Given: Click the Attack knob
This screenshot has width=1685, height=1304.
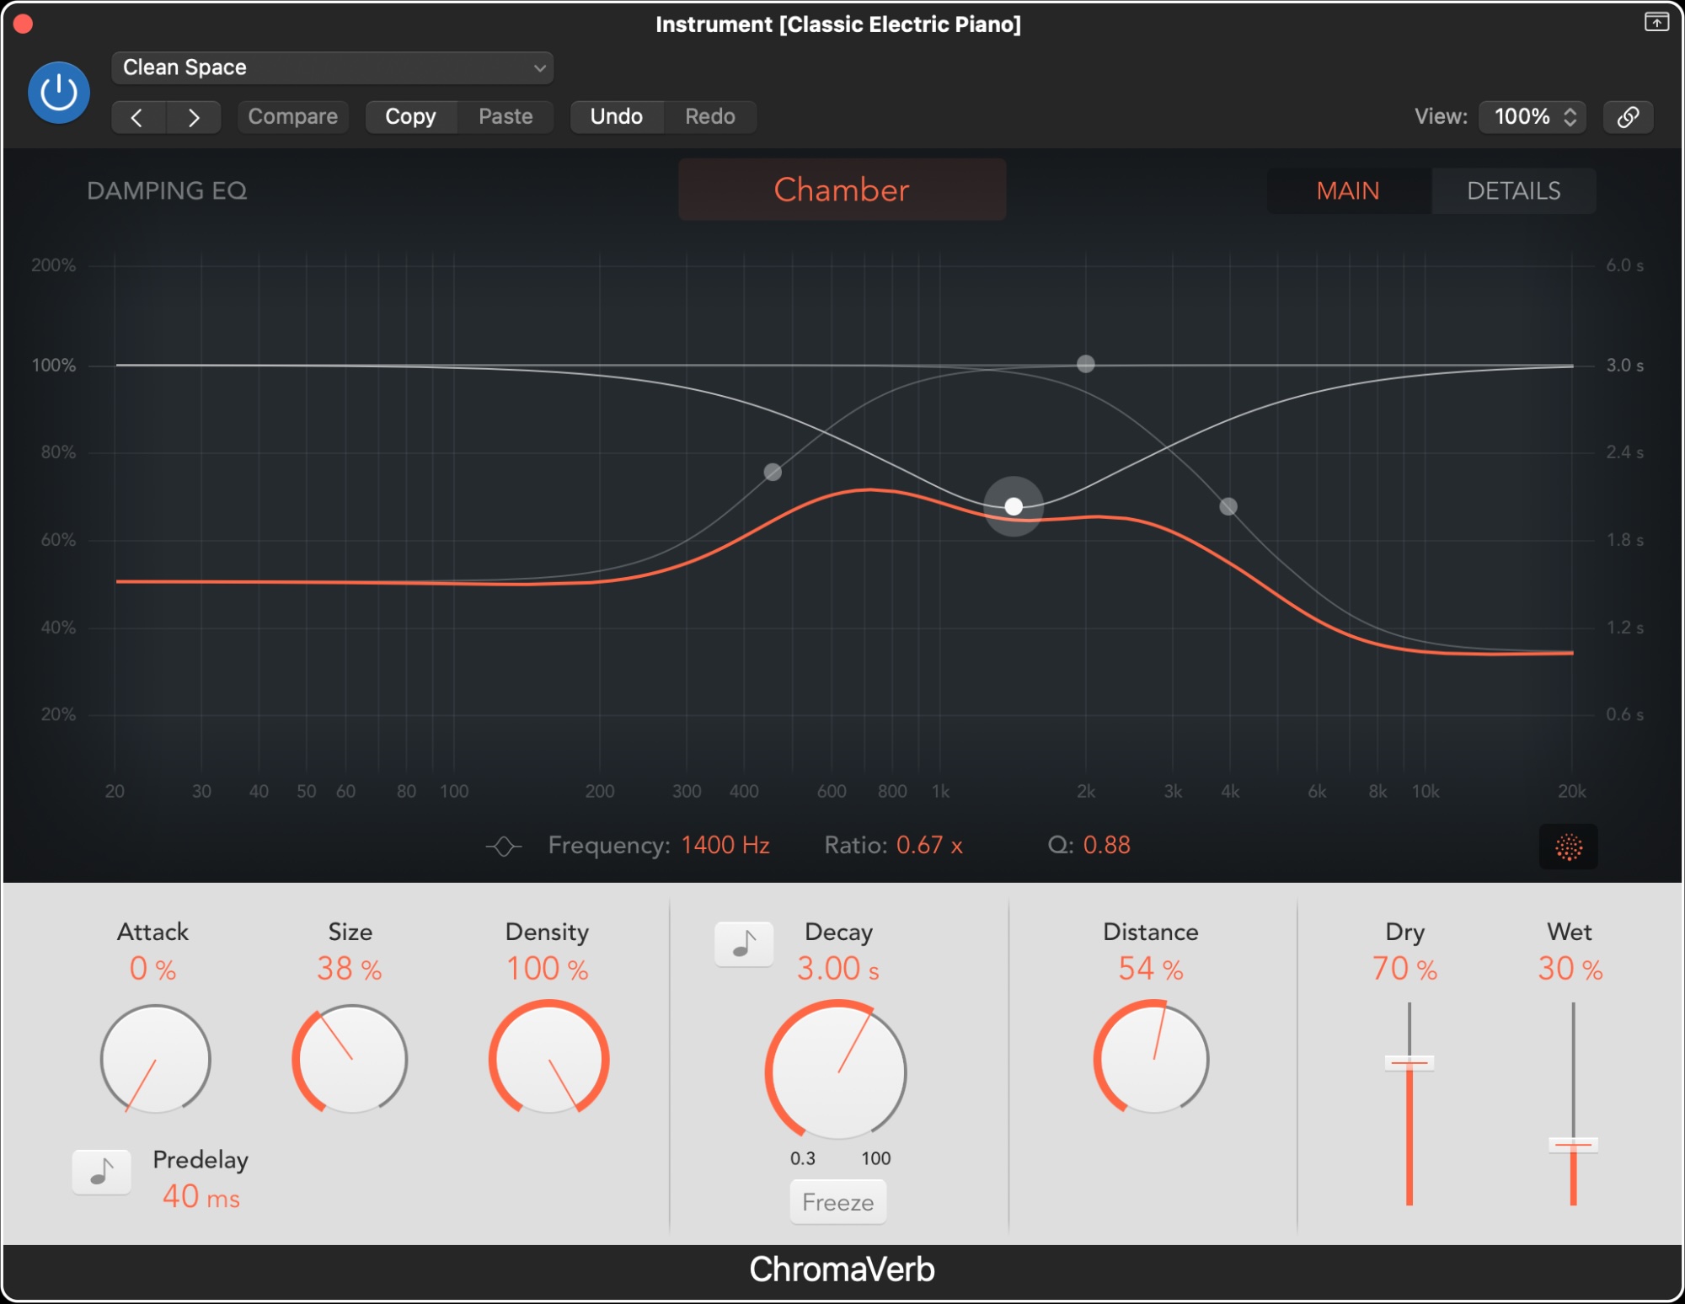Looking at the screenshot, I should pos(156,1059).
